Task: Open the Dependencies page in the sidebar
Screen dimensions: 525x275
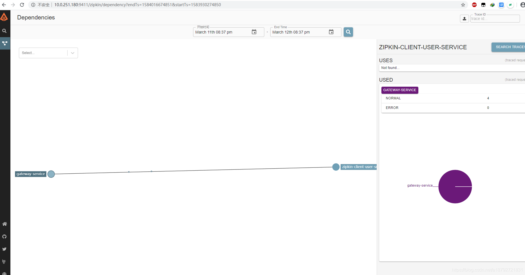Action: tap(5, 43)
